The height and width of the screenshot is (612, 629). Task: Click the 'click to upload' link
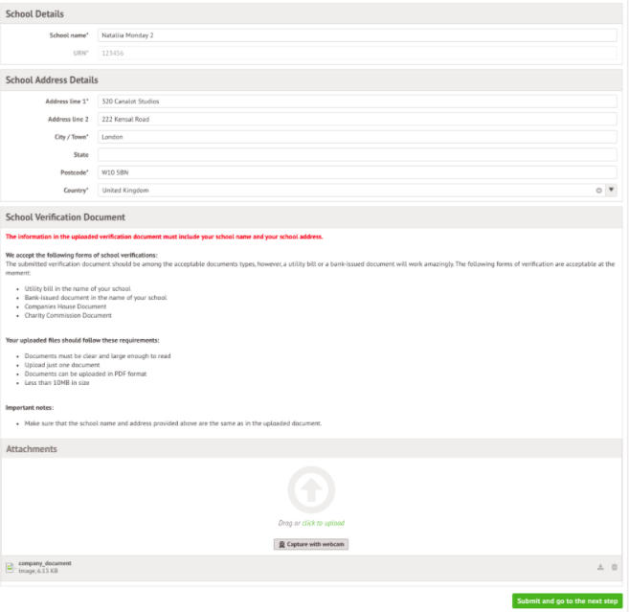(x=323, y=523)
